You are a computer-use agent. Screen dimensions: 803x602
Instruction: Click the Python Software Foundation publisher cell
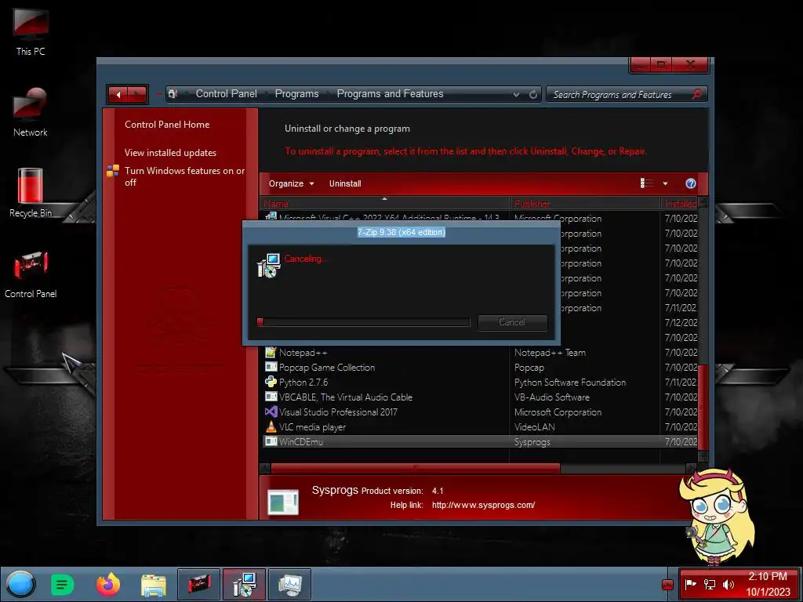[x=570, y=382]
